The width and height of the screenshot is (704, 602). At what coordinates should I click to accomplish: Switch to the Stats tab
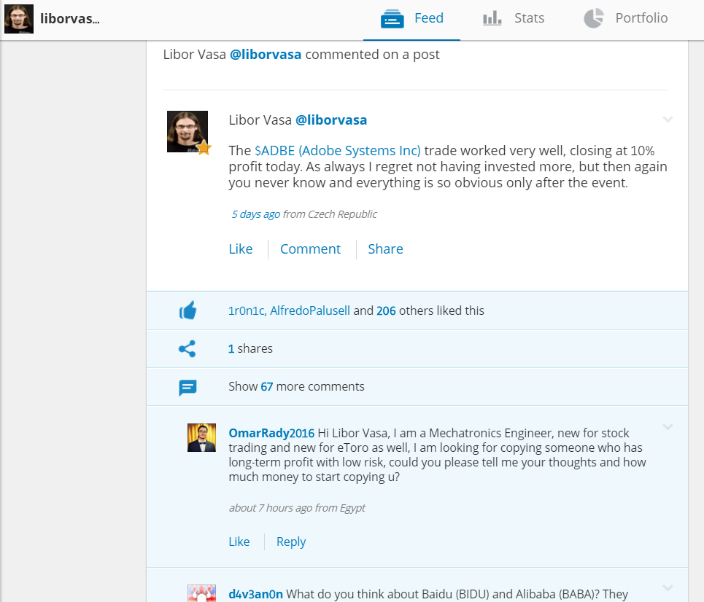click(x=529, y=18)
